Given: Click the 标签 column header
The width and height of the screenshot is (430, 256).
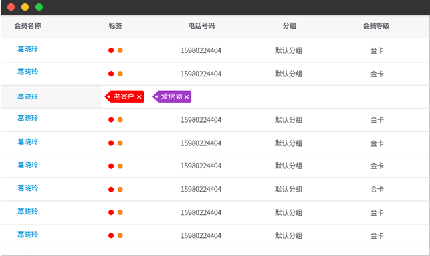Looking at the screenshot, I should pos(115,26).
